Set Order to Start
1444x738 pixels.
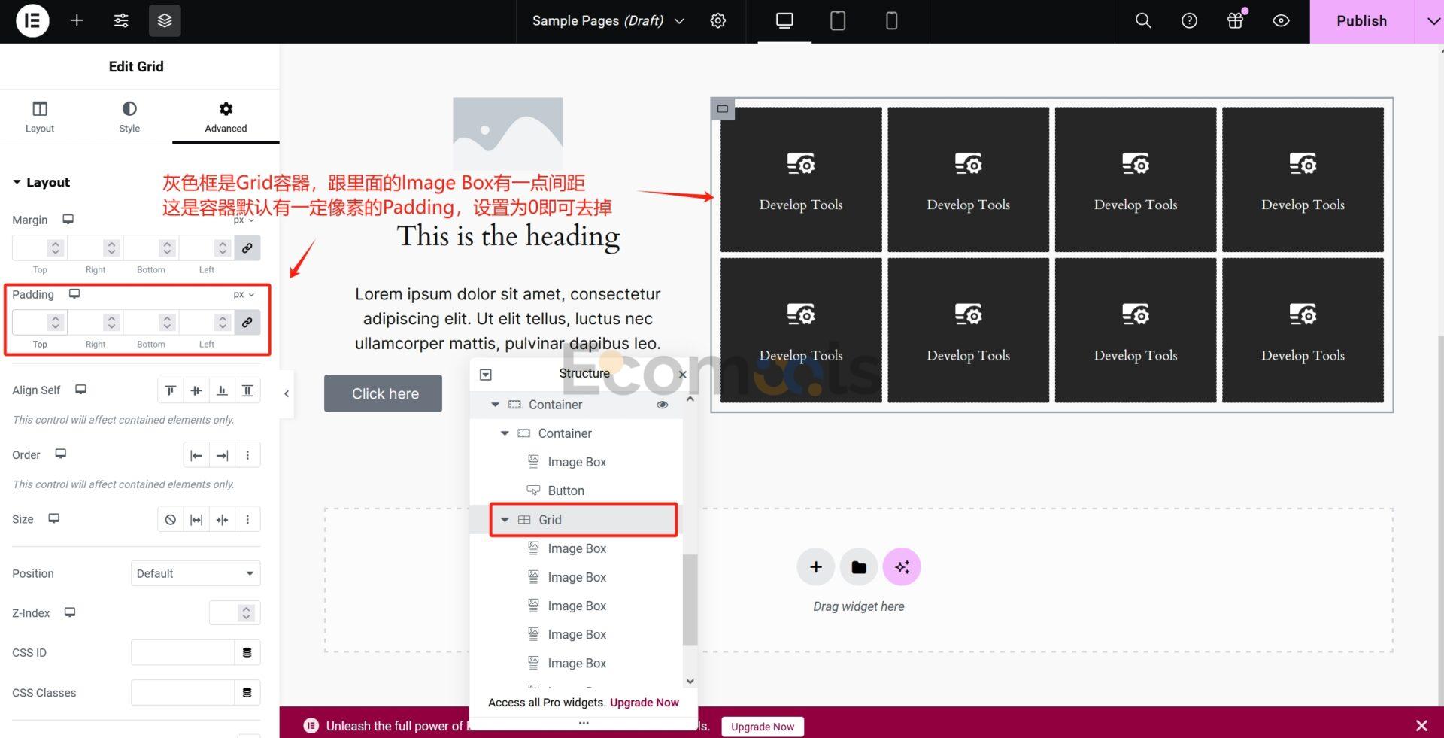coord(196,455)
